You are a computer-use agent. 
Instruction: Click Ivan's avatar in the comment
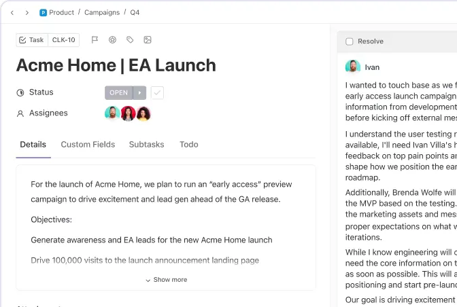pos(353,66)
